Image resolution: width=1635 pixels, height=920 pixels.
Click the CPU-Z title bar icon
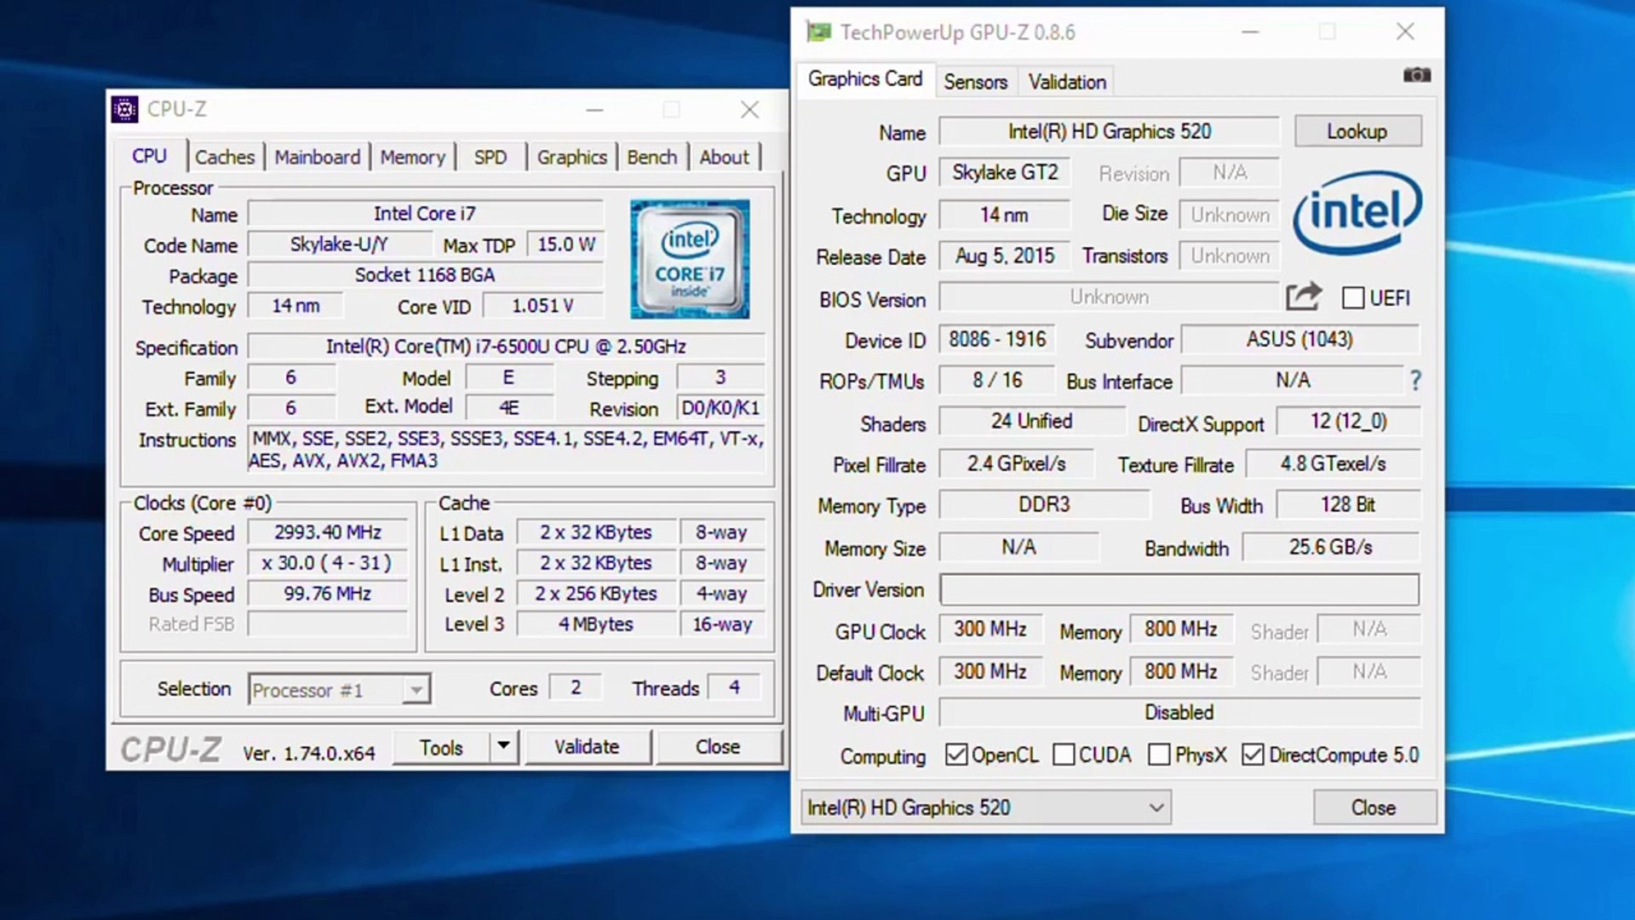[125, 109]
